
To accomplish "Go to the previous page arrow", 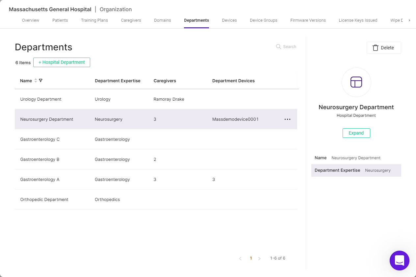I will [240, 259].
